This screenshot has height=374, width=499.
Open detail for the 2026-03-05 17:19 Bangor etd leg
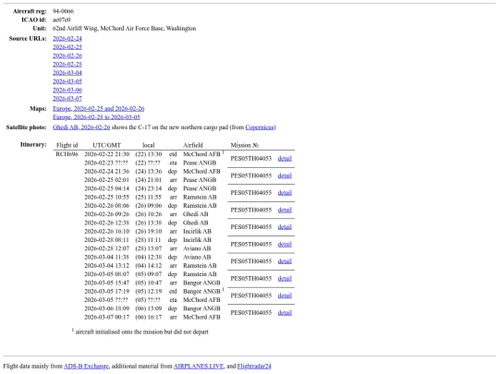pos(285,296)
